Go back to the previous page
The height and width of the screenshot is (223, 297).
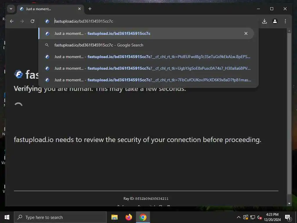12,21
